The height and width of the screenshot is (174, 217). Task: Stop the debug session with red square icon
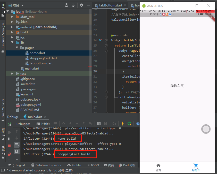(9, 145)
